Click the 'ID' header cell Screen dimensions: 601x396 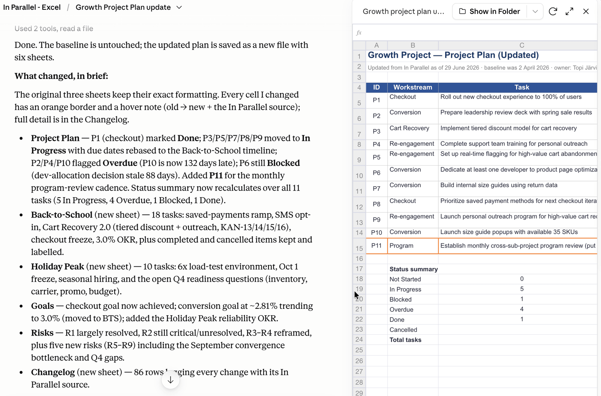click(377, 87)
